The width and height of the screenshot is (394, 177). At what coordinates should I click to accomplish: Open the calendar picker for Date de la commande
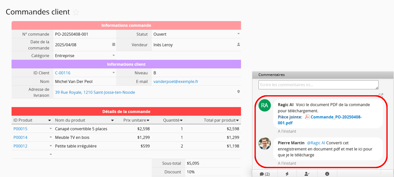tap(114, 45)
